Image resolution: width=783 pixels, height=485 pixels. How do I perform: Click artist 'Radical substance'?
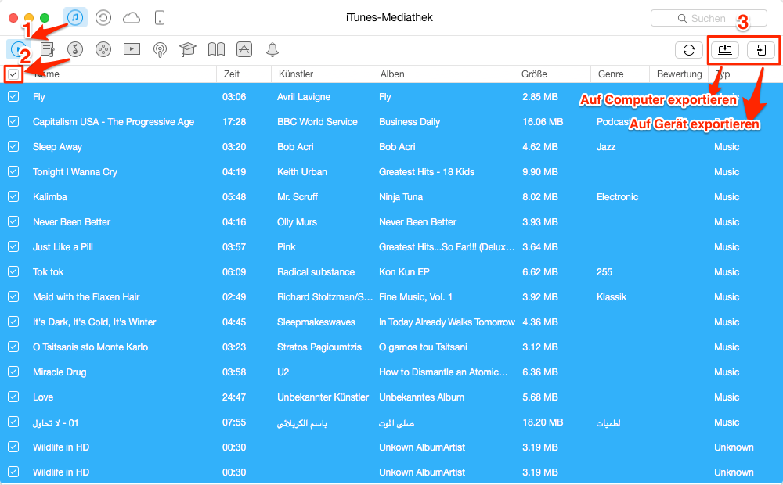tap(316, 272)
